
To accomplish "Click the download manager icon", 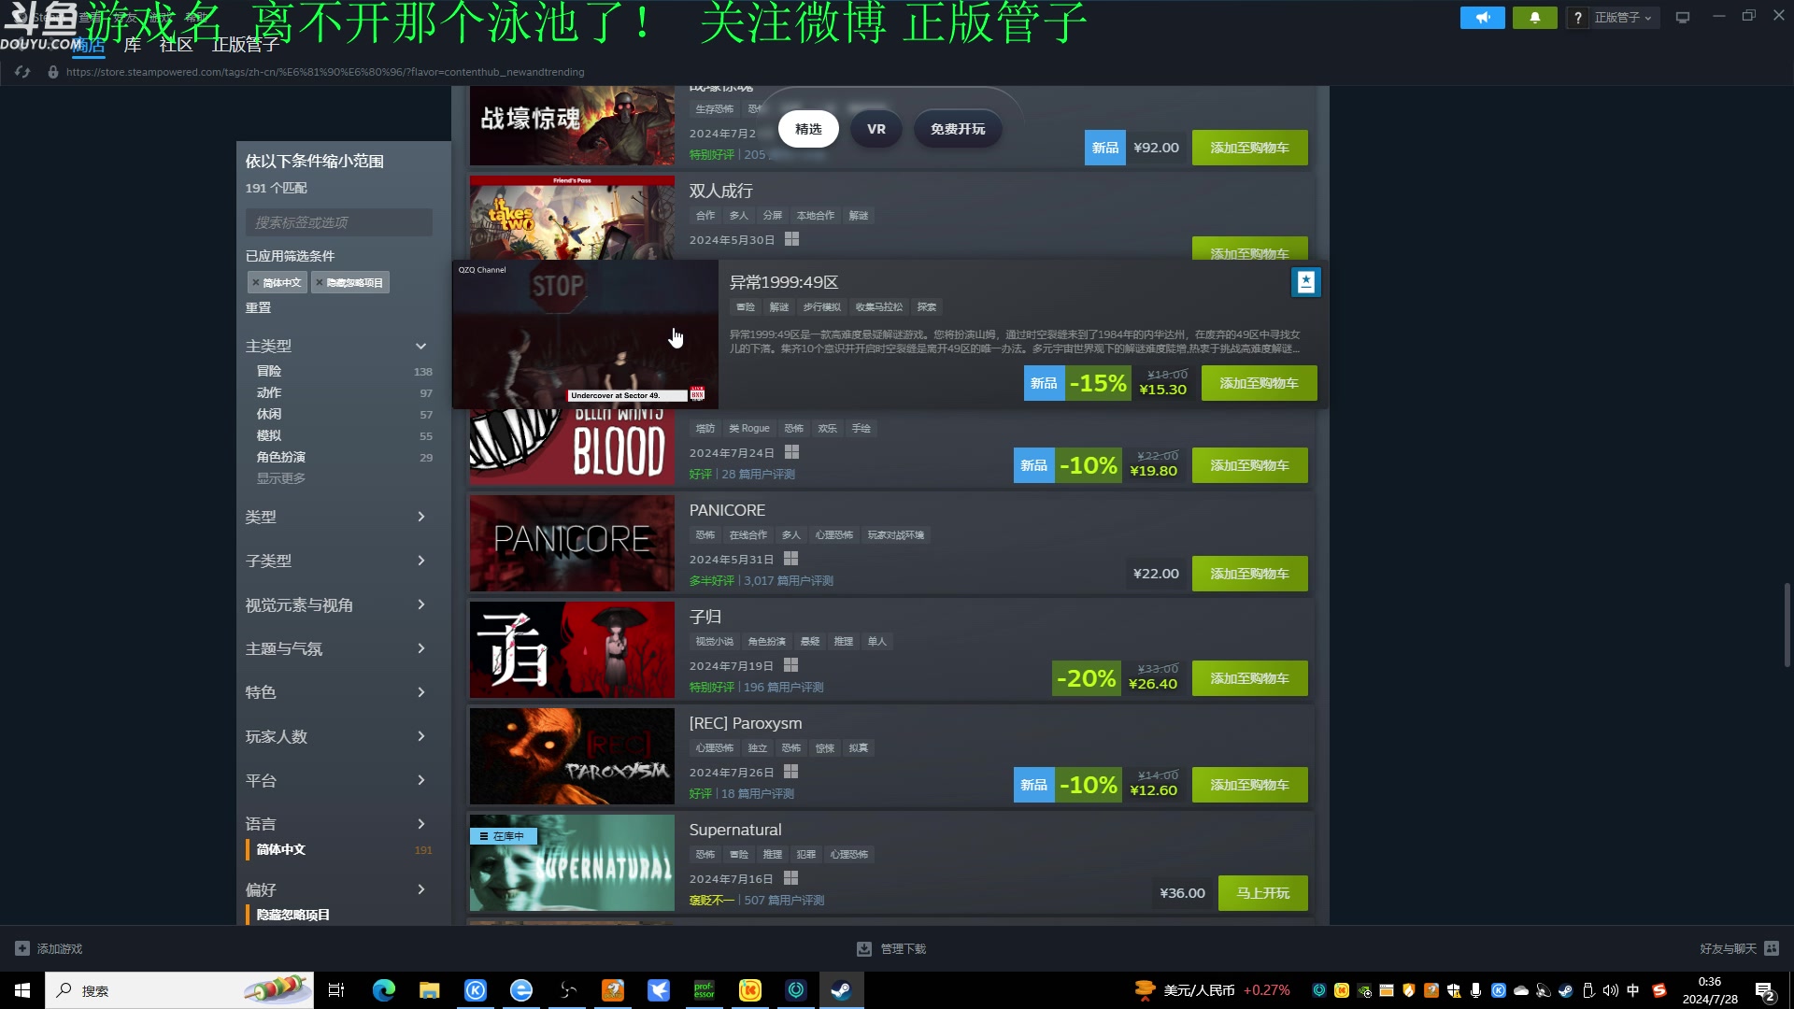I will [863, 948].
